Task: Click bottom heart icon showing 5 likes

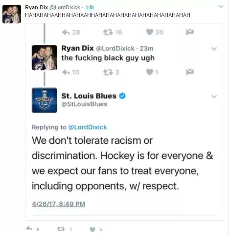Action: [x=92, y=229]
